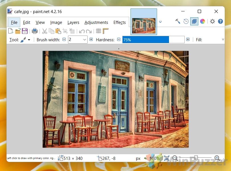This screenshot has height=171, width=231.
Task: Decrease brush width with the minus button
Action: pyautogui.click(x=64, y=40)
